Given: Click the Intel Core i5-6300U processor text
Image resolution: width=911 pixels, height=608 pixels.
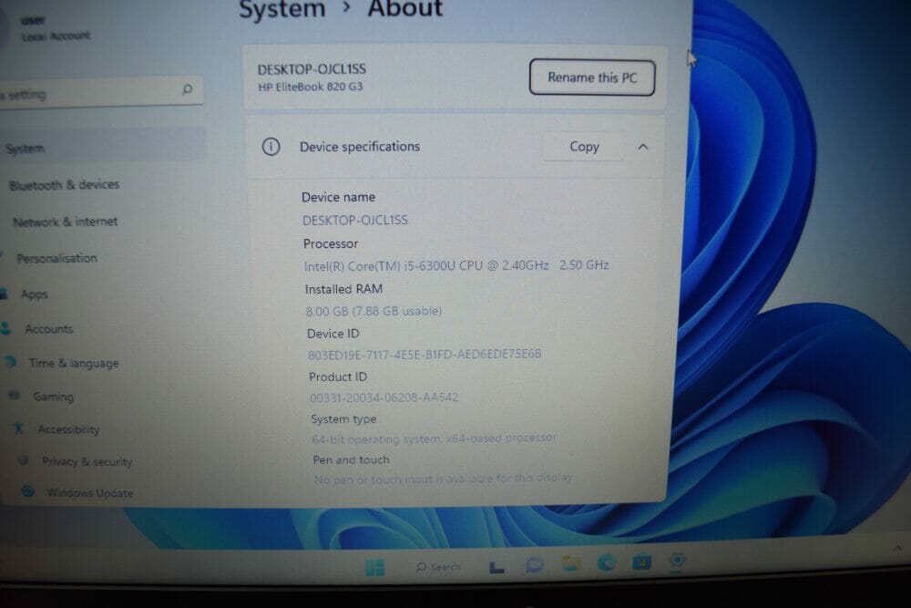Looking at the screenshot, I should click(456, 265).
